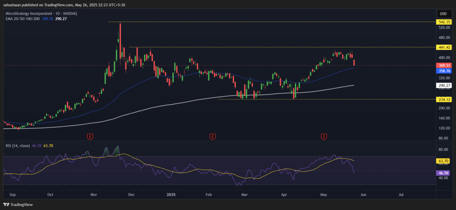Click the white 290.27 label on price axis
Image resolution: width=456 pixels, height=210 pixels.
click(444, 86)
